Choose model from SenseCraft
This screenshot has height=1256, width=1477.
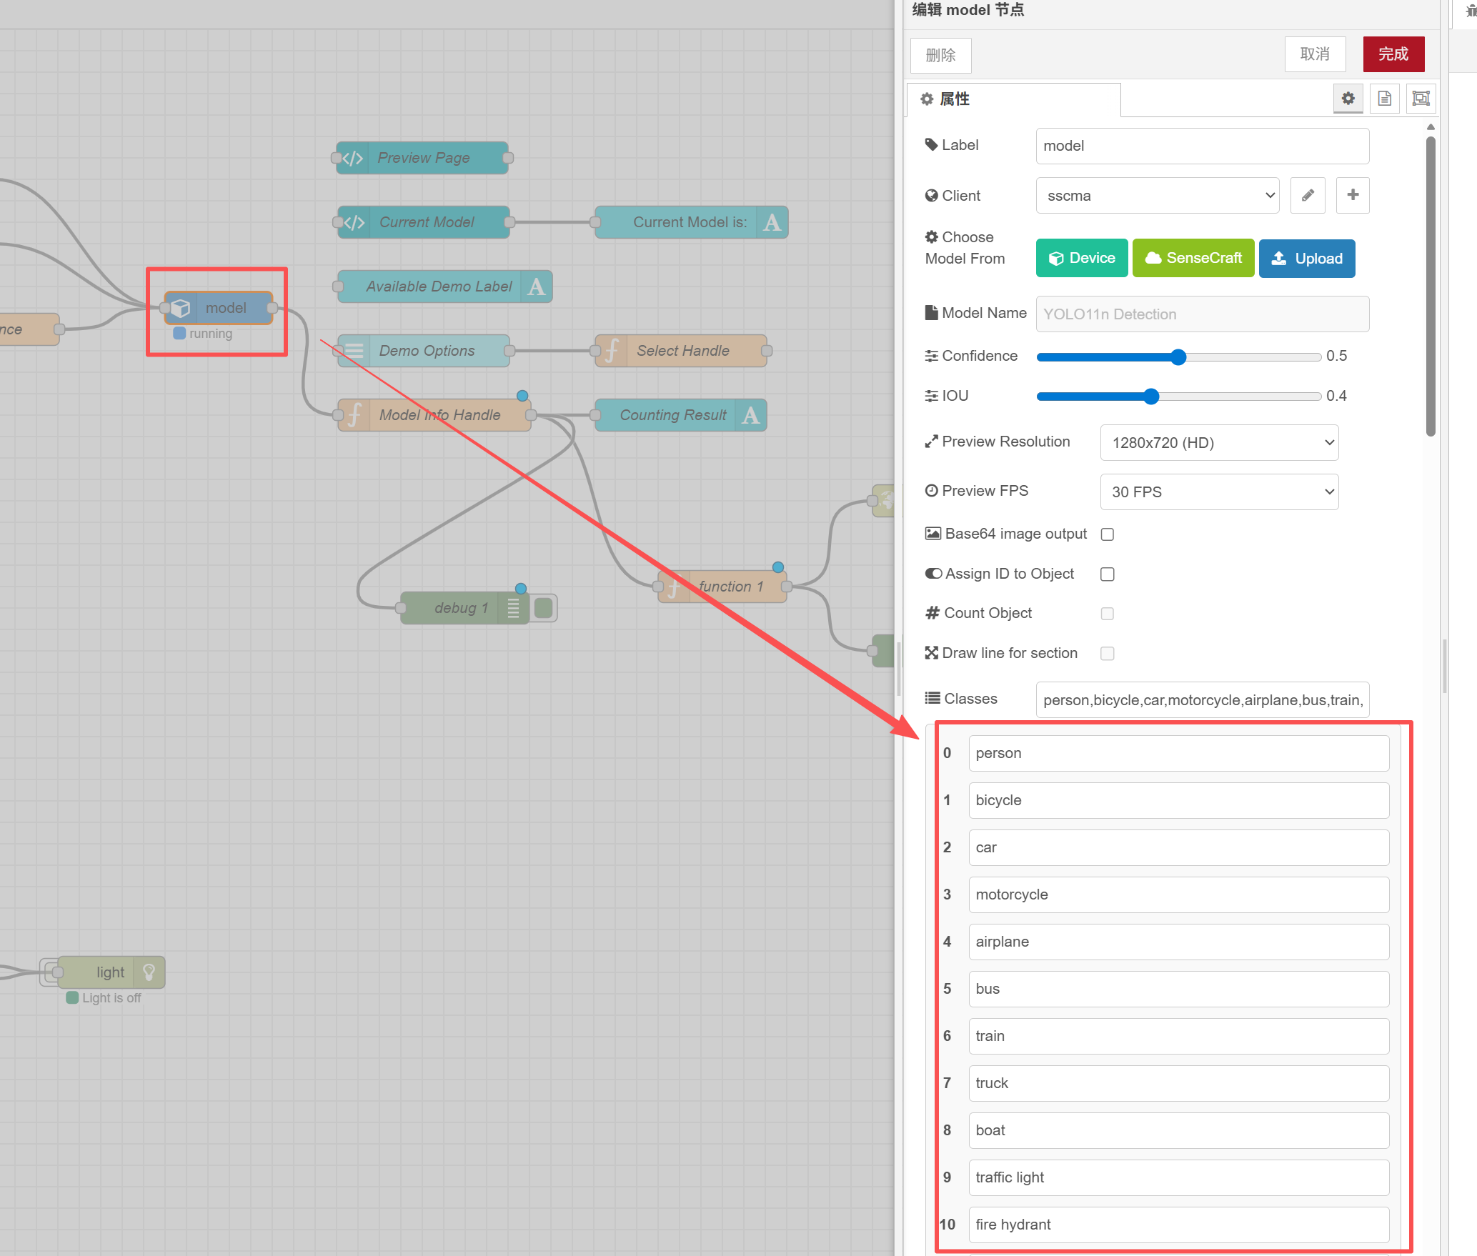pos(1193,258)
